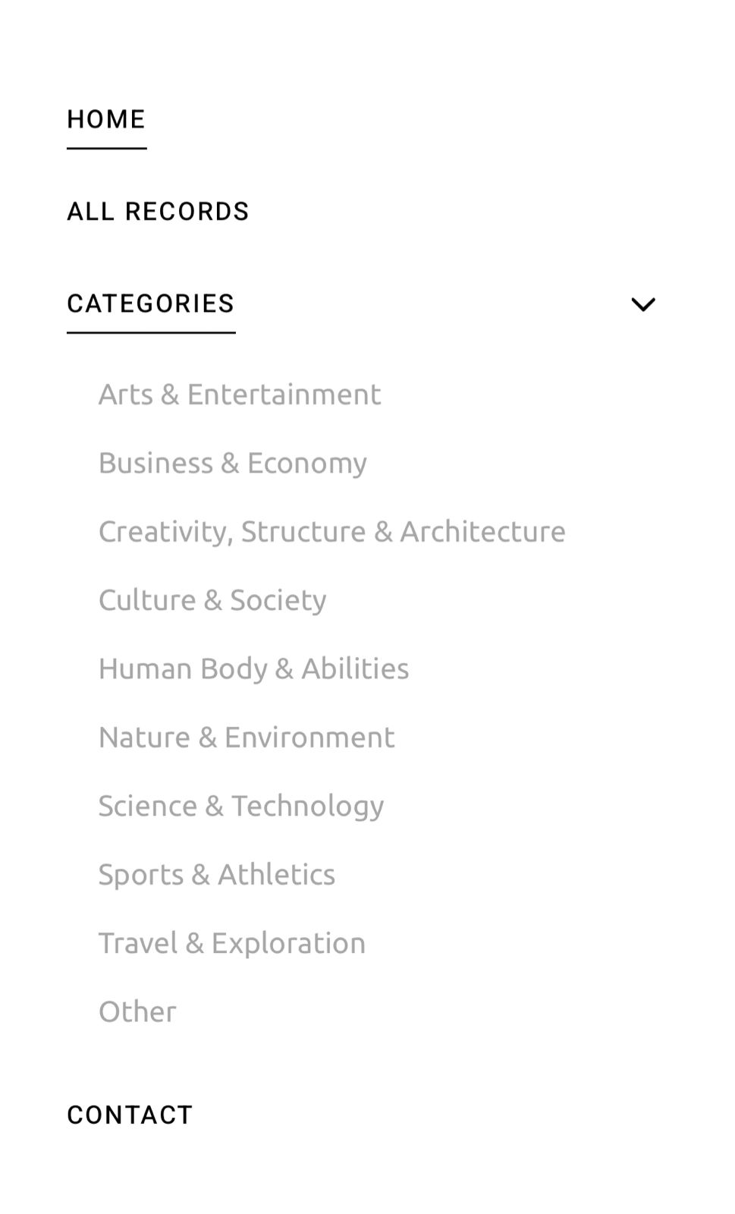Select Human Body & Abilities category
The height and width of the screenshot is (1214, 735).
point(253,668)
